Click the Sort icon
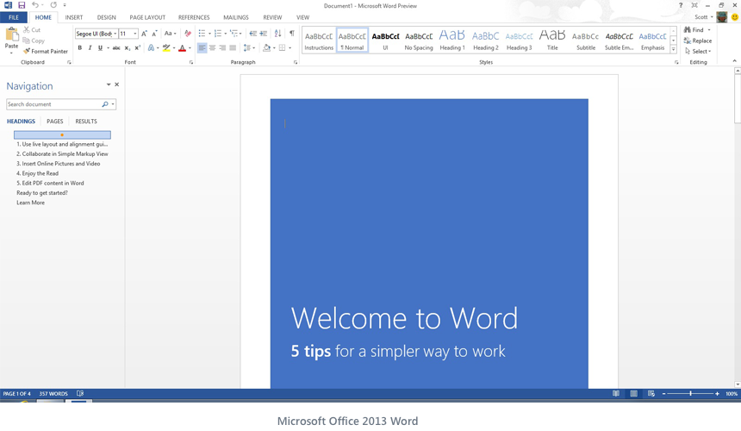Viewport: 741px width, 431px height. pyautogui.click(x=277, y=34)
